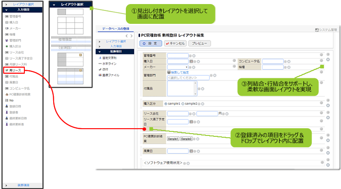Remove メーカー field with its delete icon
This screenshot has width=341, height=189.
194,67
